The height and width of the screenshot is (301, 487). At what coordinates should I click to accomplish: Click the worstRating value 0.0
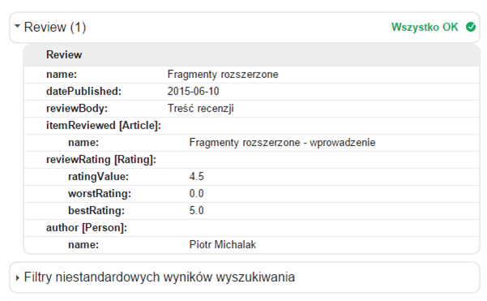coord(197,194)
